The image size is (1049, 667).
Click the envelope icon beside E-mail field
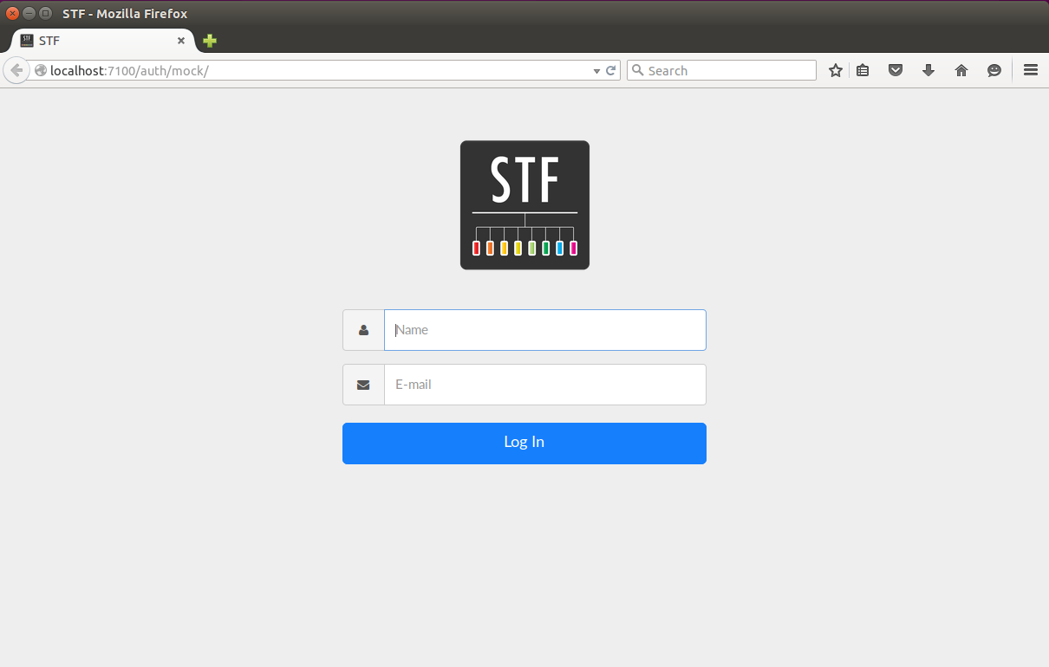pyautogui.click(x=363, y=385)
